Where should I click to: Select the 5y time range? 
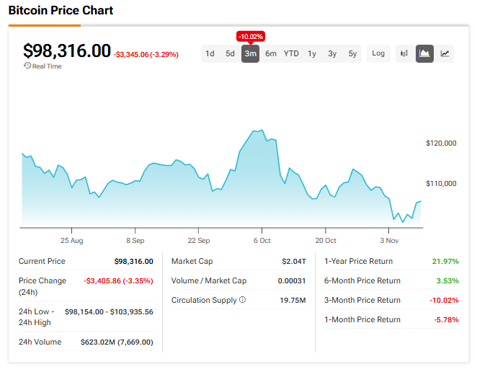point(352,53)
